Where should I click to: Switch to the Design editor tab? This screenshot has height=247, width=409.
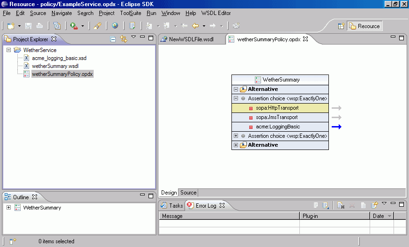tap(169, 193)
